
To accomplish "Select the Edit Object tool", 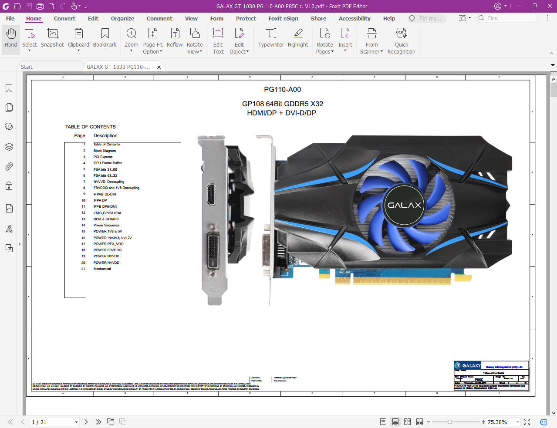I will point(239,41).
